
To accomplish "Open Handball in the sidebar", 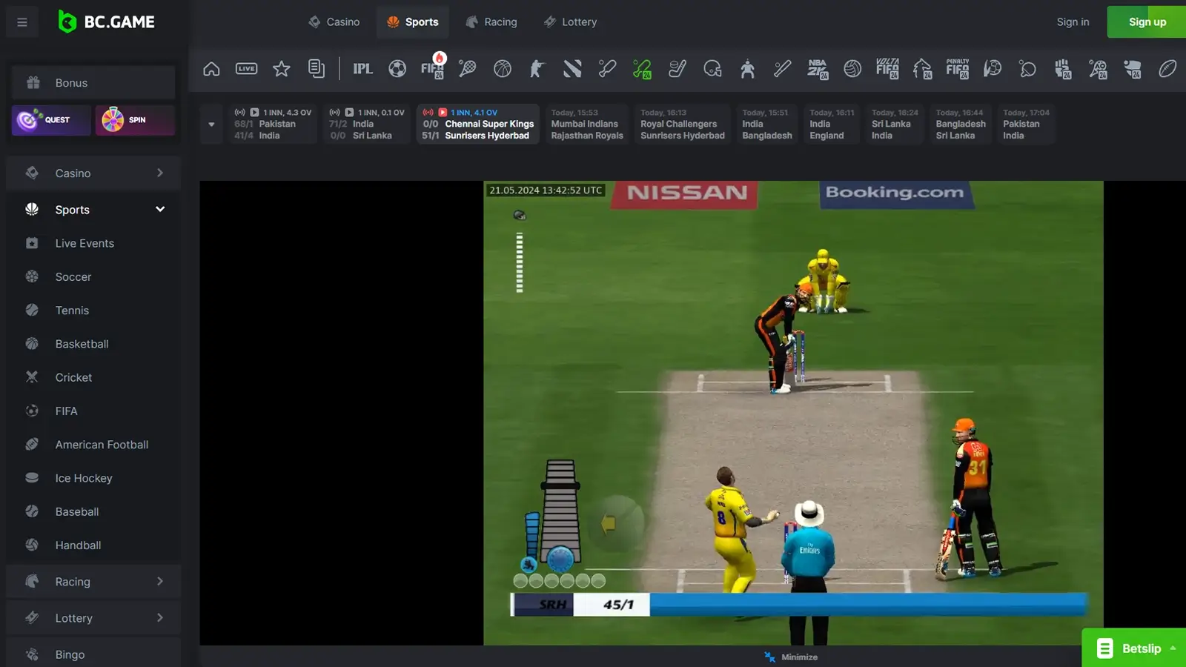I will click(93, 545).
